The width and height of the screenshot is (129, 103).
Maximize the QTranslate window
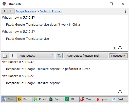[111, 4]
